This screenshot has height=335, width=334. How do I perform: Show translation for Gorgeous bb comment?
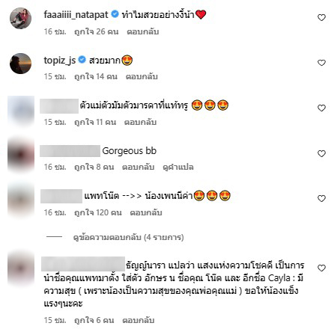178,167
